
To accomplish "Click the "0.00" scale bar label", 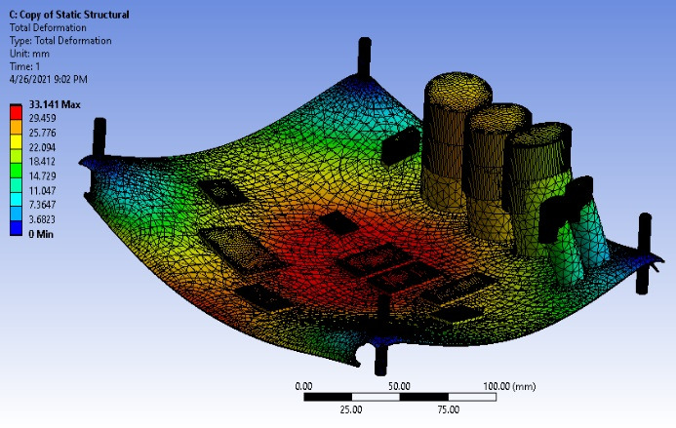I will tap(304, 386).
